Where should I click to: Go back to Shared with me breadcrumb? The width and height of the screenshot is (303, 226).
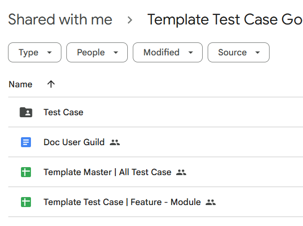[x=60, y=19]
